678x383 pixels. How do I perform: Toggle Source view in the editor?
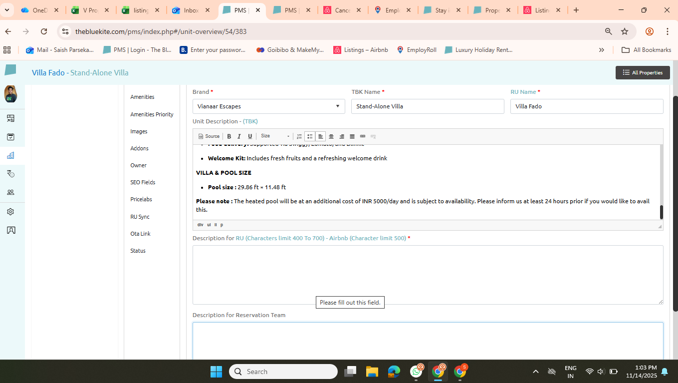point(209,136)
